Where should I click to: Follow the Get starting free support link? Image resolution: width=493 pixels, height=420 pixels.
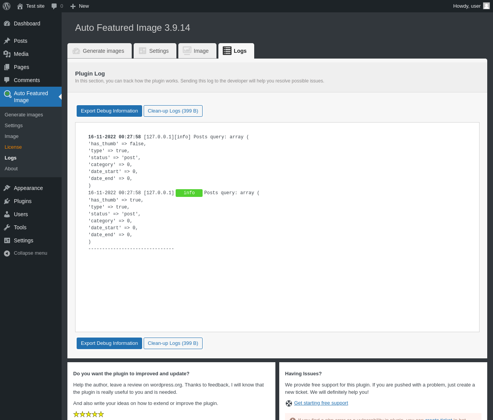tap(321, 403)
